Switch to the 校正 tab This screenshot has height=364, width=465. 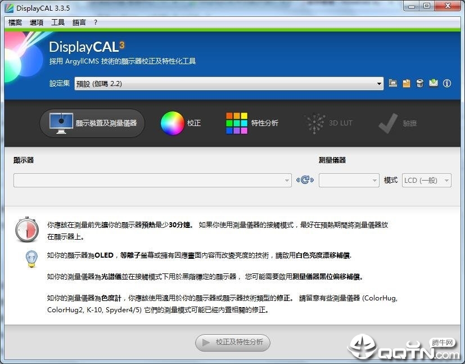click(x=180, y=123)
